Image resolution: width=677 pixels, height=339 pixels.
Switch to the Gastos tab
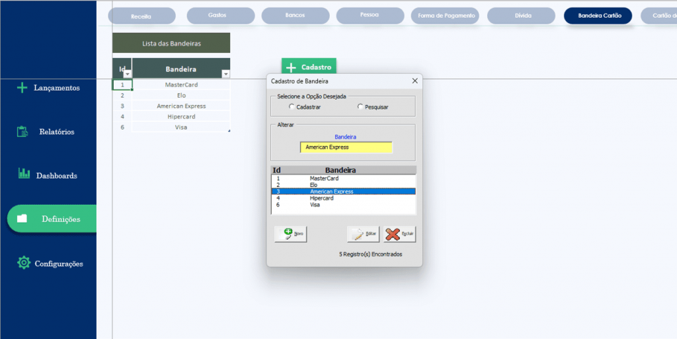coord(221,15)
